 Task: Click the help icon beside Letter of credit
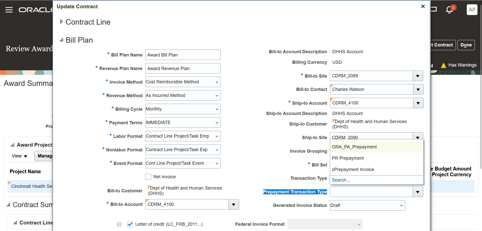point(119,224)
